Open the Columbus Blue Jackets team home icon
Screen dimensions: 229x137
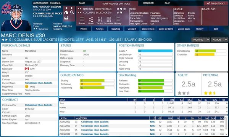[x=121, y=13]
